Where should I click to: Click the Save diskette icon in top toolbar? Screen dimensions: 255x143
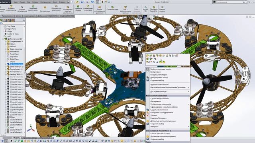tap(82, 2)
